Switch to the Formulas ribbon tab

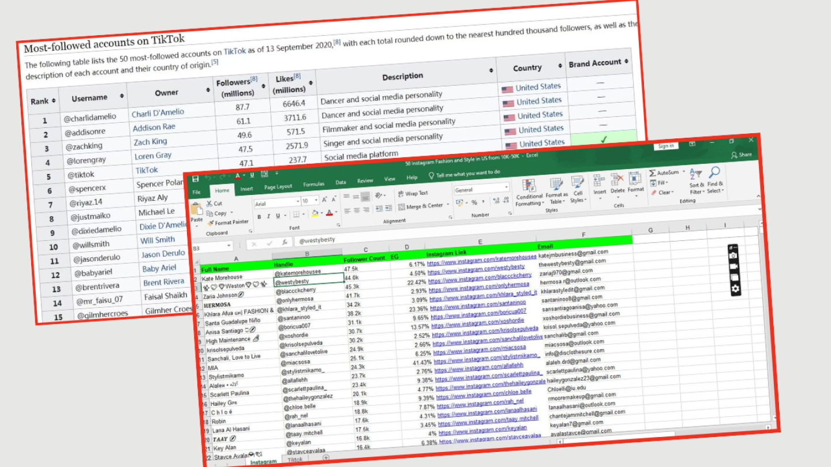pyautogui.click(x=314, y=184)
